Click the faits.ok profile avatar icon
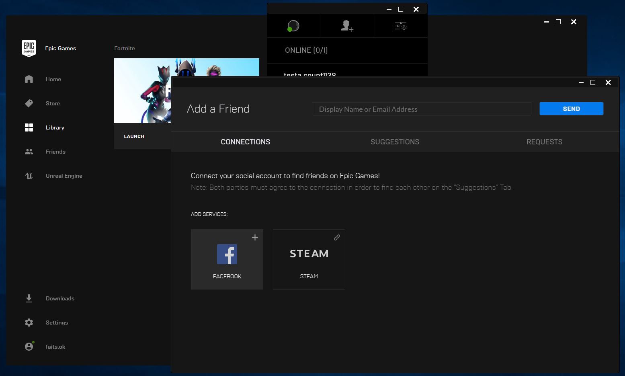625x376 pixels. [x=29, y=346]
